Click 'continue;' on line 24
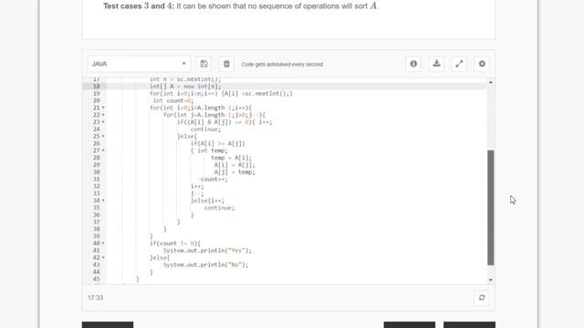584x328 pixels. click(x=205, y=129)
